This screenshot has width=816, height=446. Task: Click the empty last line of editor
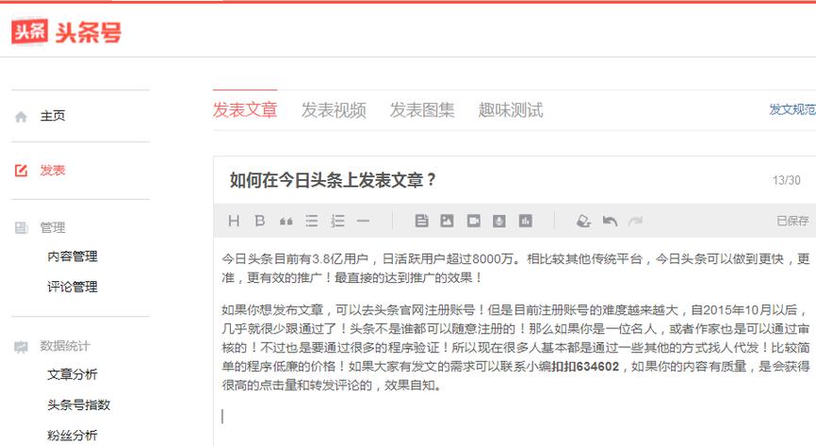coord(515,416)
